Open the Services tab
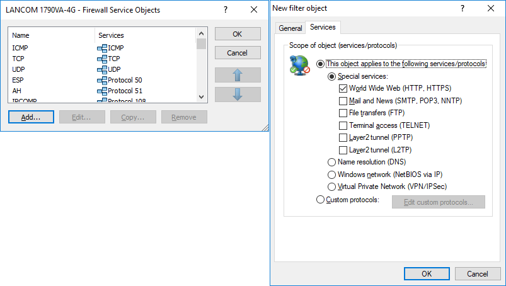 323,28
